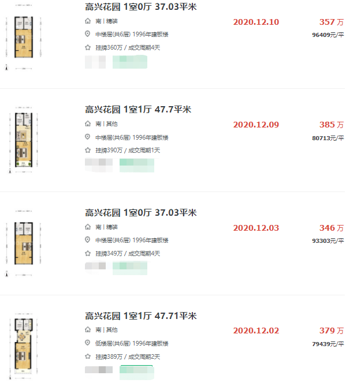Open listing 高兴花园 1室1厅 47.71平米
This screenshot has height=383, width=357.
click(x=141, y=316)
